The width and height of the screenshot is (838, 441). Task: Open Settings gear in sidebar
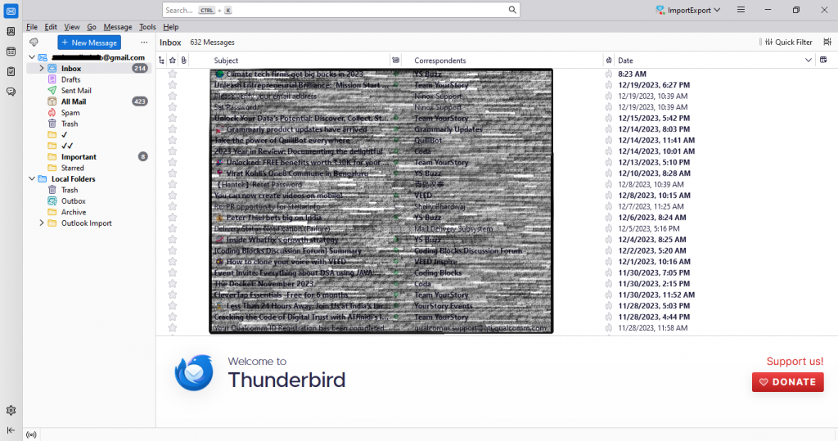pyautogui.click(x=11, y=411)
